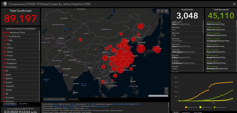237x113 pixels.
Task: Select '130 France' row
Action: 20,55
